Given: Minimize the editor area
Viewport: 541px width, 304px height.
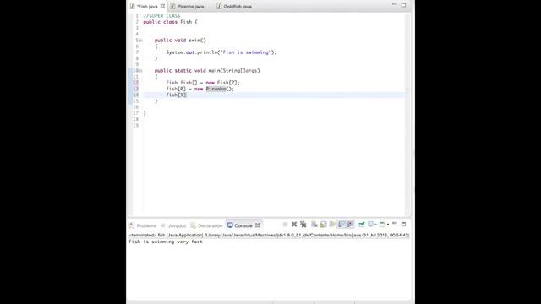Looking at the screenshot, I should tap(395, 3).
